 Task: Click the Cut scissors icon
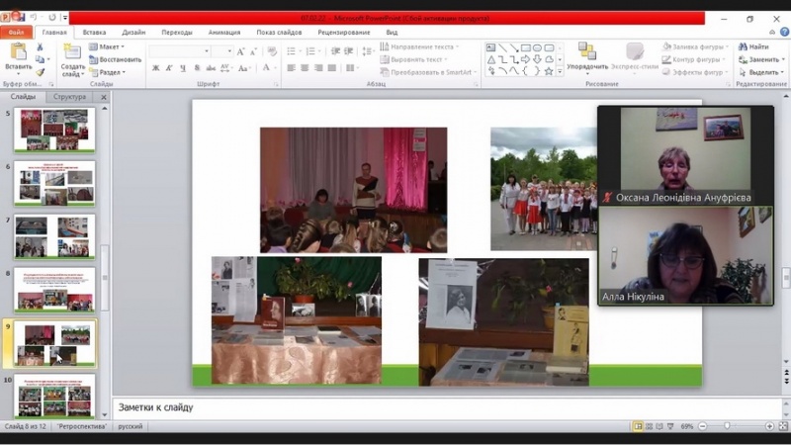click(x=41, y=46)
